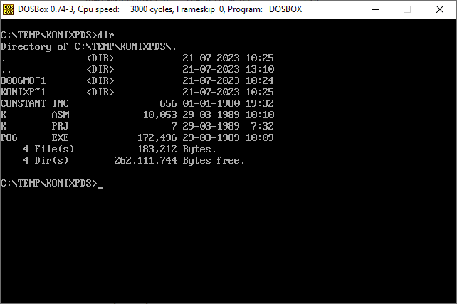457x304 pixels.
Task: Close the DOSBox window
Action: (440, 9)
